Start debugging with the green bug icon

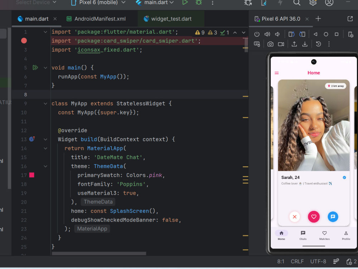(199, 3)
